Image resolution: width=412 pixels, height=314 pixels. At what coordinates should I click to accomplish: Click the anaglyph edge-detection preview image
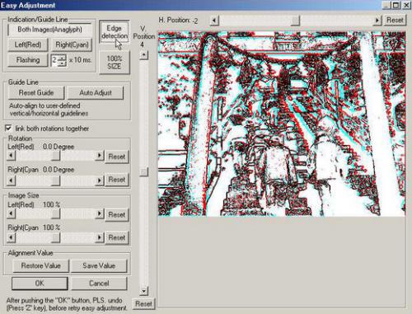tap(282, 124)
